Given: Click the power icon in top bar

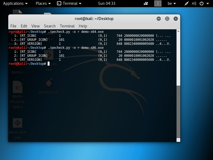Looking at the screenshot, I should coord(202,3).
